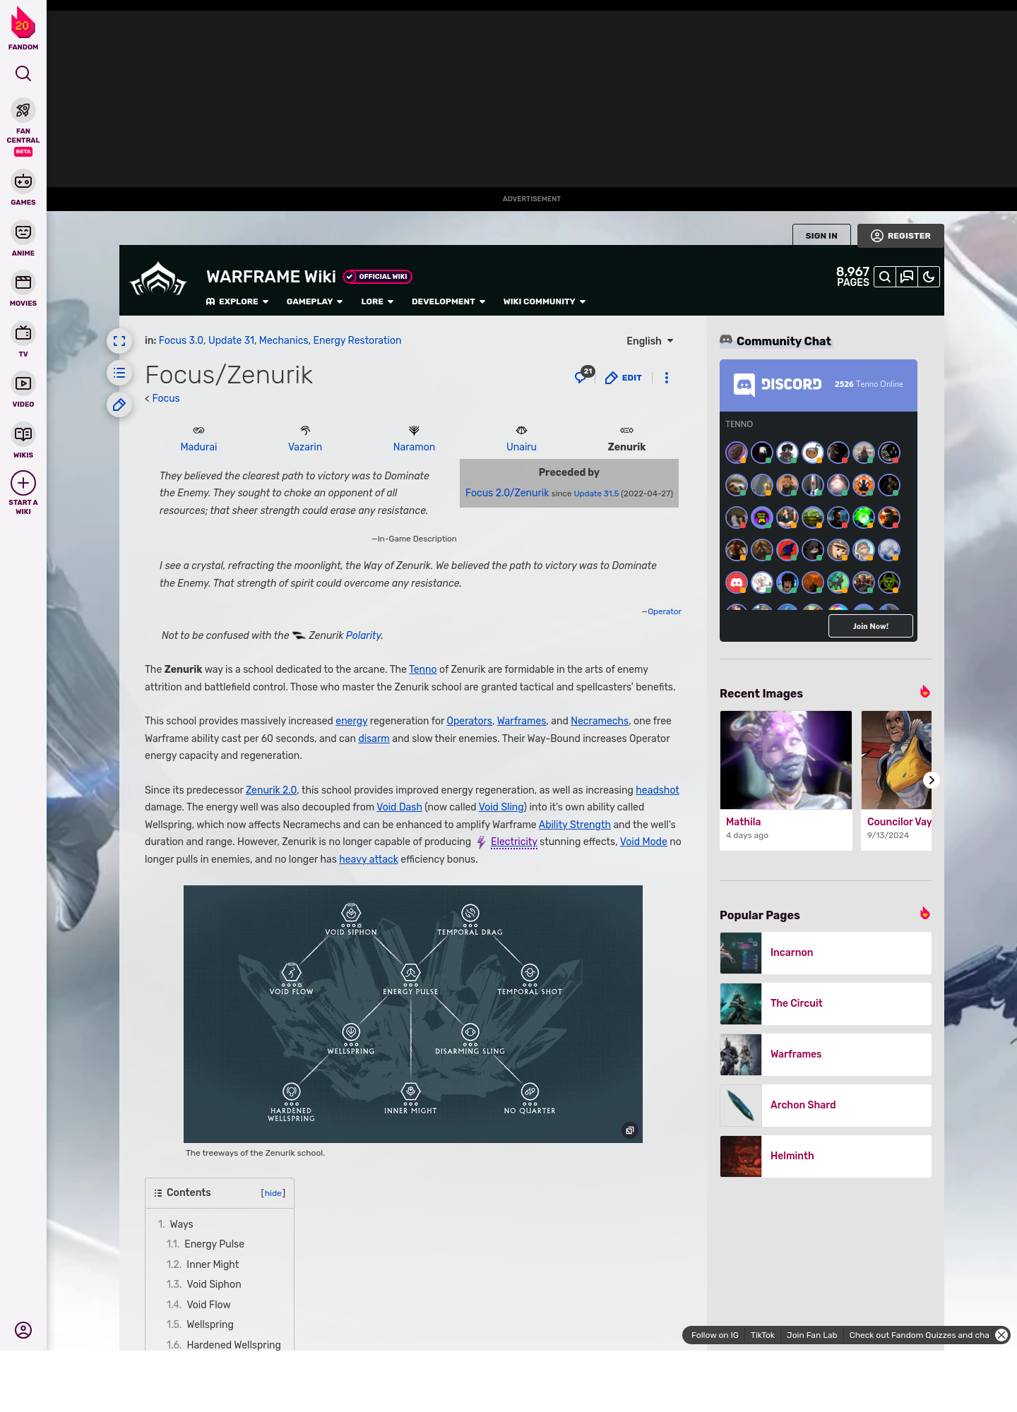Expand the Lore menu

[377, 301]
